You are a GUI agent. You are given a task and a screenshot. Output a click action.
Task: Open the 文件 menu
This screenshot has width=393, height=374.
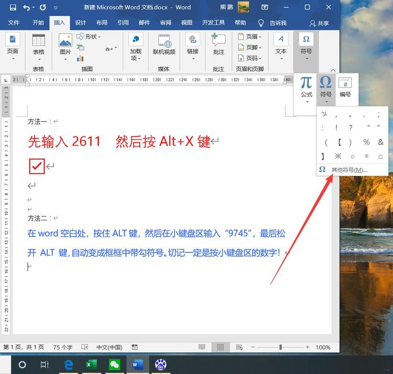coord(14,23)
